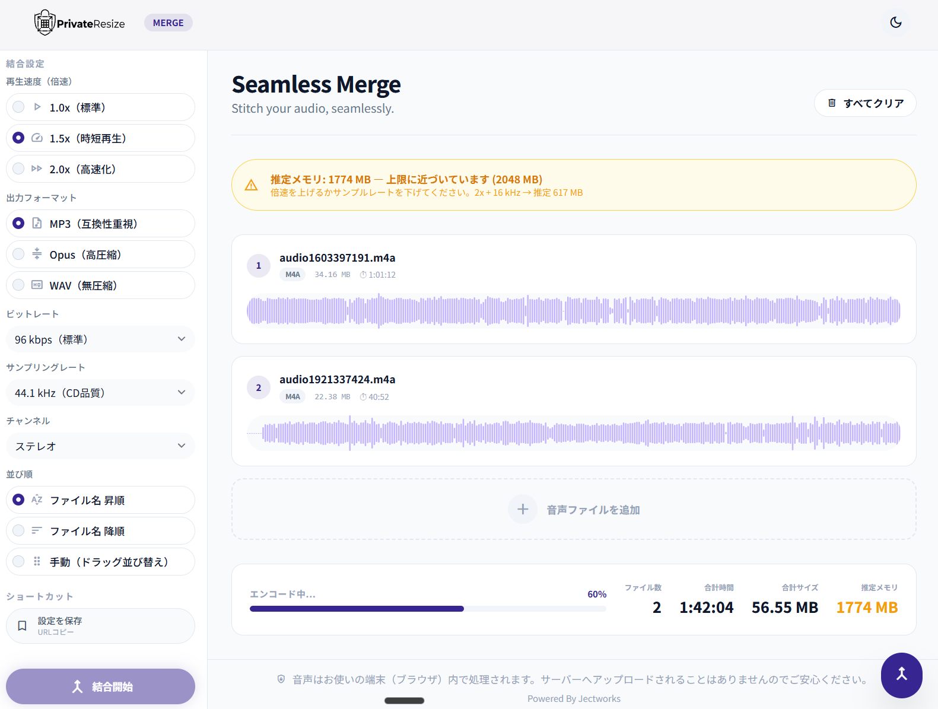Click the waveform of audio1921337424.m4a

[574, 433]
